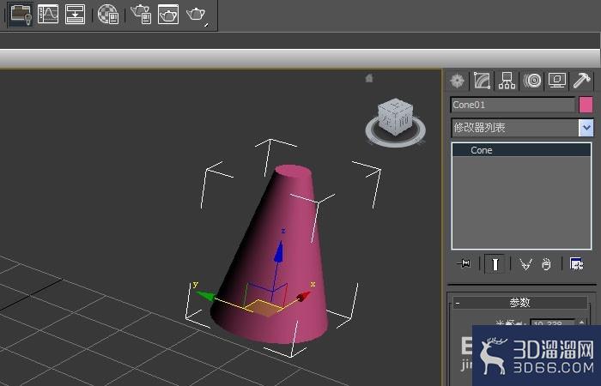The width and height of the screenshot is (601, 386).
Task: Click the Render Production teapot
Action: pos(197,15)
